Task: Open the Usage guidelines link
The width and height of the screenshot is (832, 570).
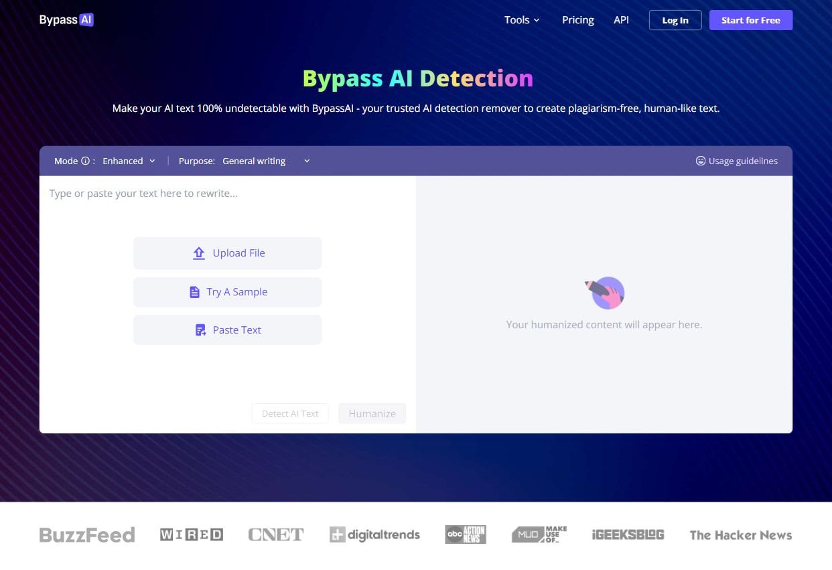Action: tap(744, 161)
